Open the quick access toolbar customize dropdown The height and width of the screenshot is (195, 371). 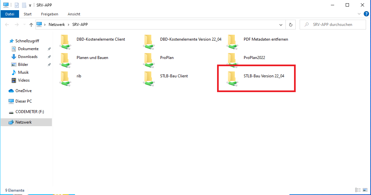(30, 5)
